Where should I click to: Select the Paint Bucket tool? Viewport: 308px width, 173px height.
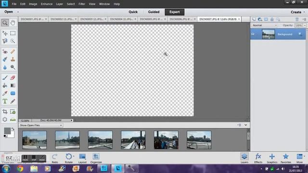point(5,86)
